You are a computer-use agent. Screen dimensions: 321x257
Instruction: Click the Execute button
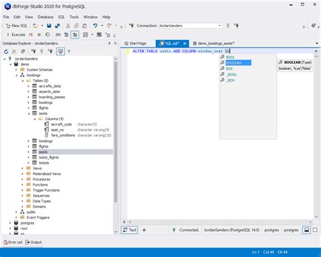pos(16,35)
